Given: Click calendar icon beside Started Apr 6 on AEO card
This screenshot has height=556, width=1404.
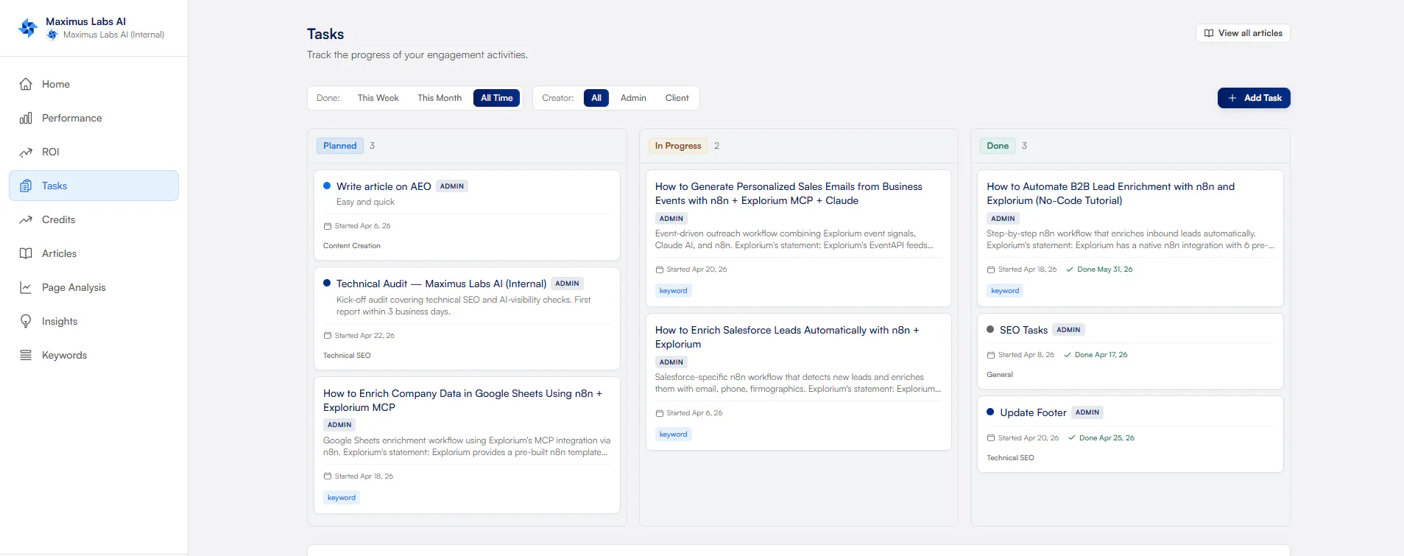Looking at the screenshot, I should [x=328, y=226].
